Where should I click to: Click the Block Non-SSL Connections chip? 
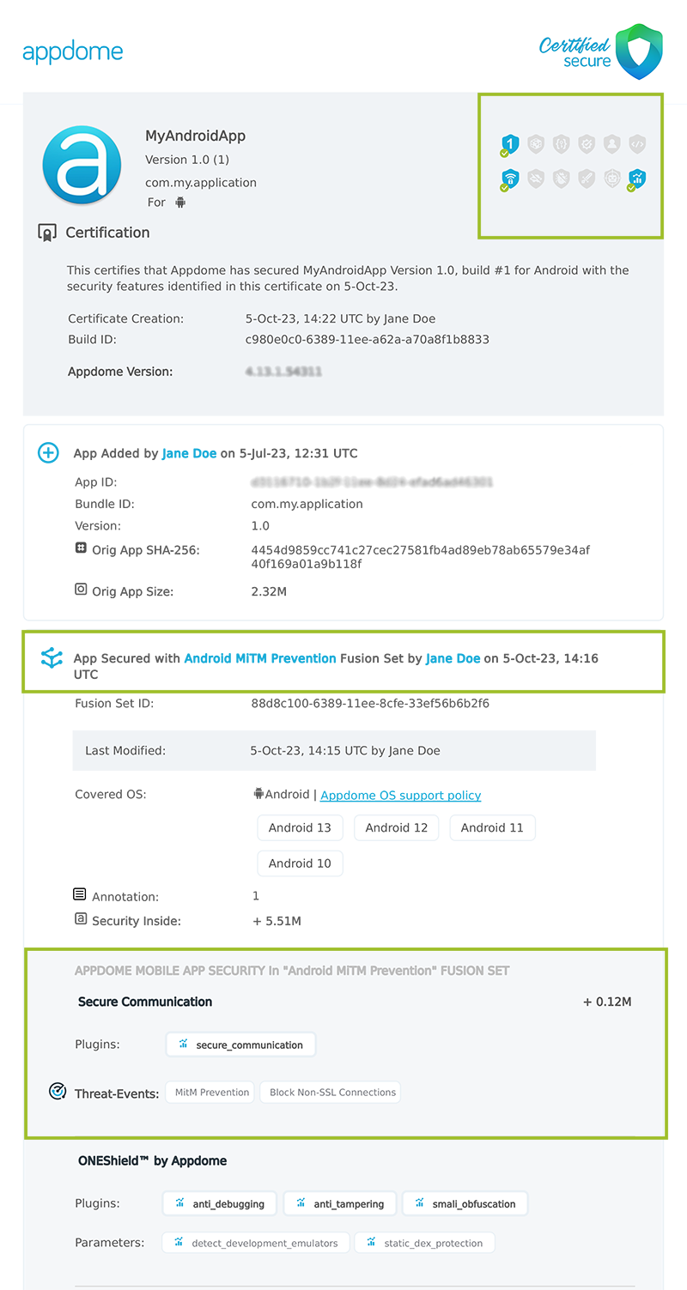[331, 1092]
